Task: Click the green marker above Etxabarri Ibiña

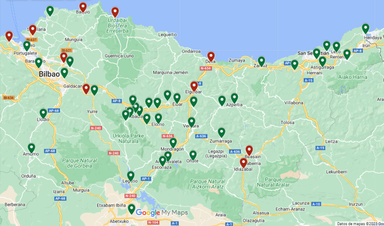Action: pos(131,209)
